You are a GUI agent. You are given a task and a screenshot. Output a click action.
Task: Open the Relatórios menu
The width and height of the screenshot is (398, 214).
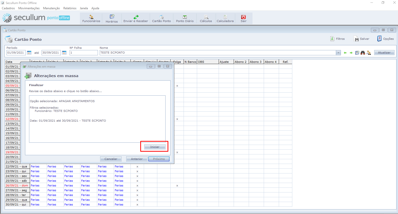pyautogui.click(x=70, y=8)
